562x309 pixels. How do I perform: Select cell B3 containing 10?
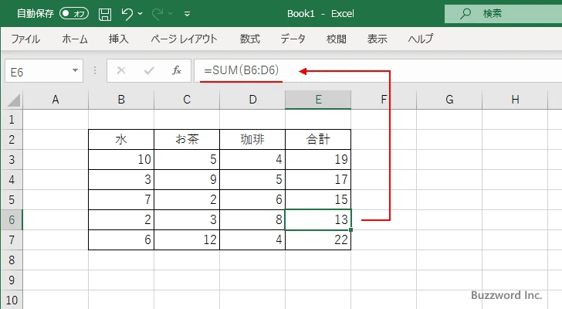pyautogui.click(x=121, y=159)
